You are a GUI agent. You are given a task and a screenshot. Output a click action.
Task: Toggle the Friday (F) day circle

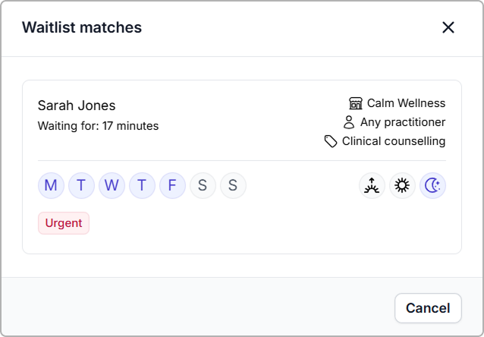[172, 185]
